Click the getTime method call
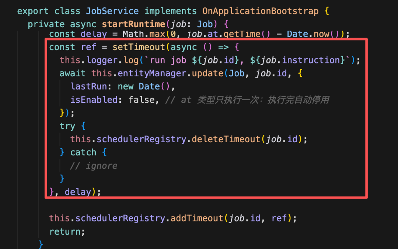This screenshot has height=249, width=398. point(242,34)
